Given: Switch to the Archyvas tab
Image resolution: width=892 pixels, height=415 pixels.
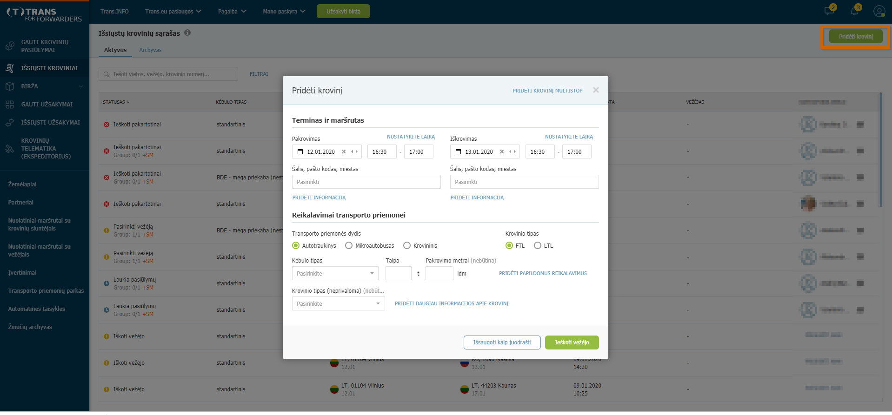Looking at the screenshot, I should click(150, 50).
